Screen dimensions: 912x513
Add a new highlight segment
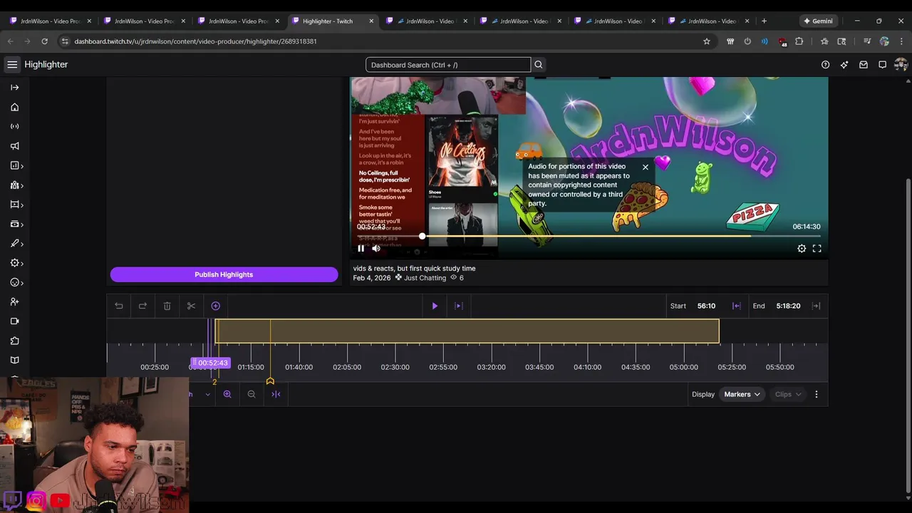[215, 306]
